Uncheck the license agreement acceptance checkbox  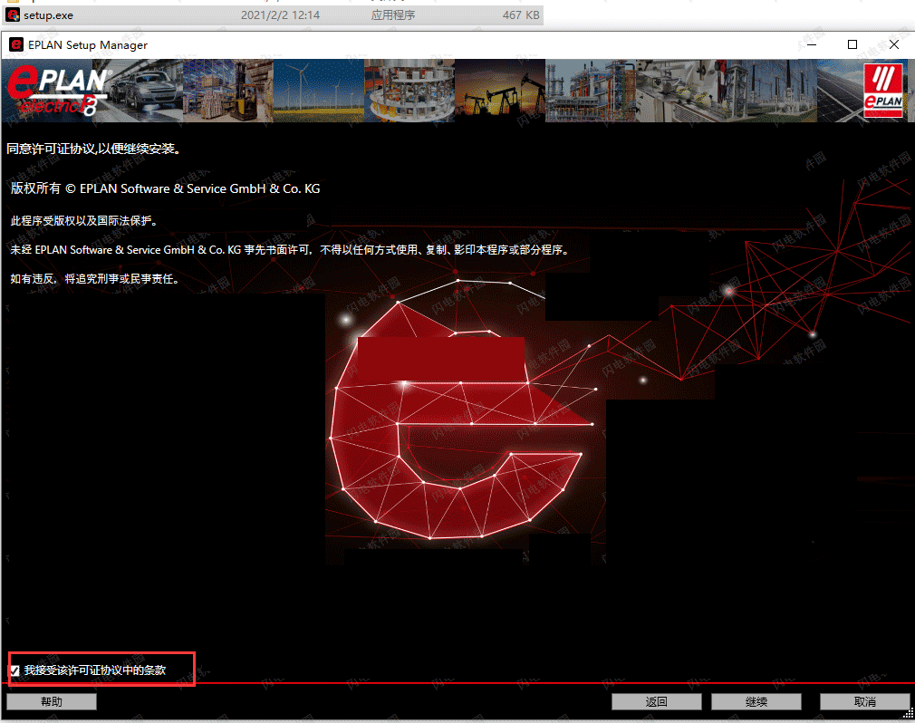tap(15, 670)
